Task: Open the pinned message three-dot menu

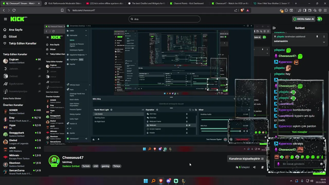Action: (324, 37)
